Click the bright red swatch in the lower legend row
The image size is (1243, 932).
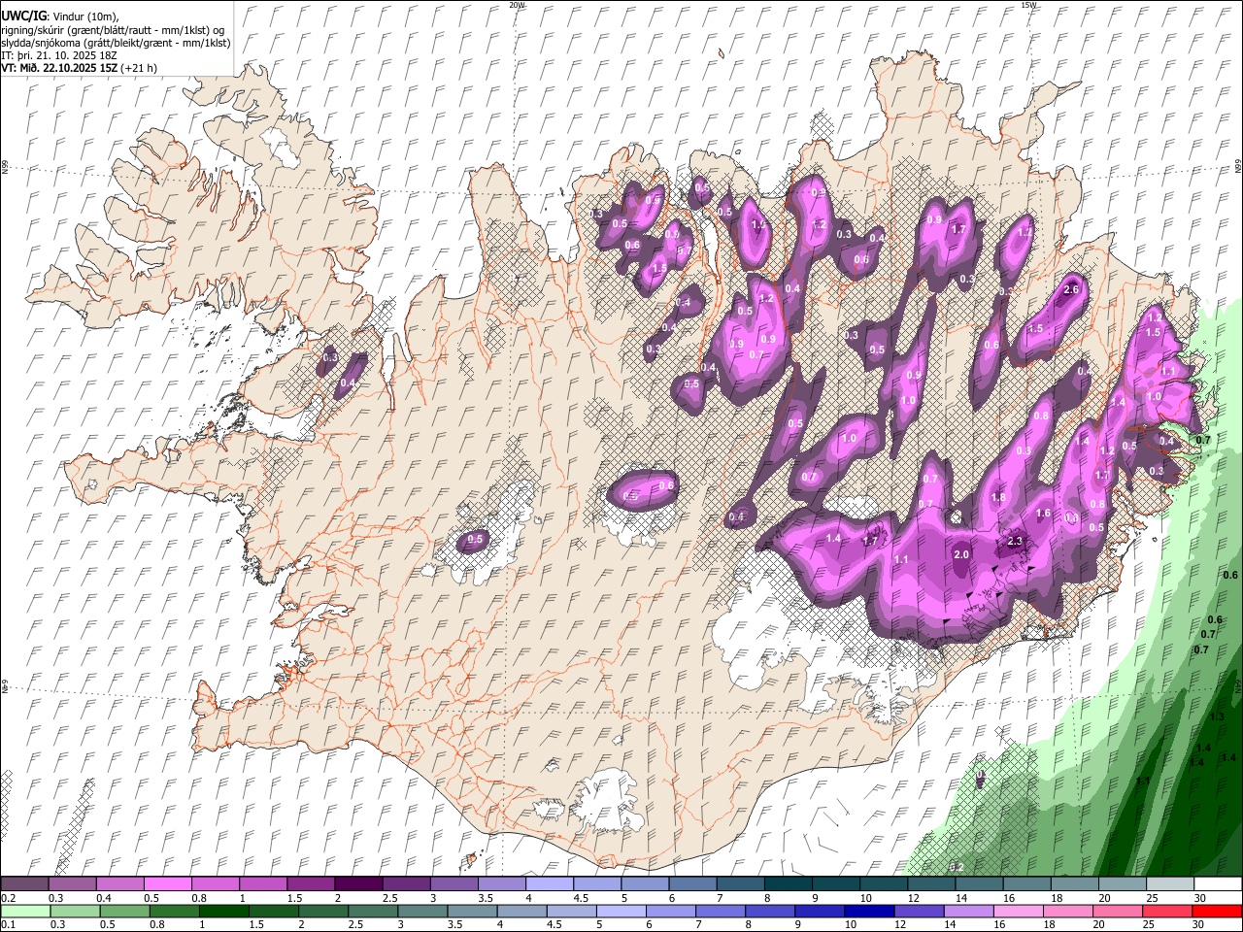pos(1218,912)
